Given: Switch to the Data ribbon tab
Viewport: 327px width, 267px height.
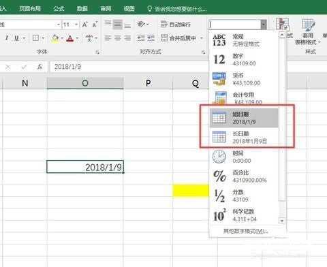Looking at the screenshot, I should (x=82, y=9).
